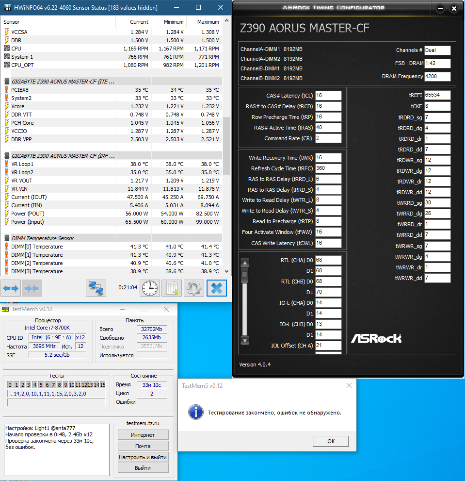
Task: Select the GIGABYTE Z390 AORUS MASTER-CF (IRF) group row
Action: 112,155
